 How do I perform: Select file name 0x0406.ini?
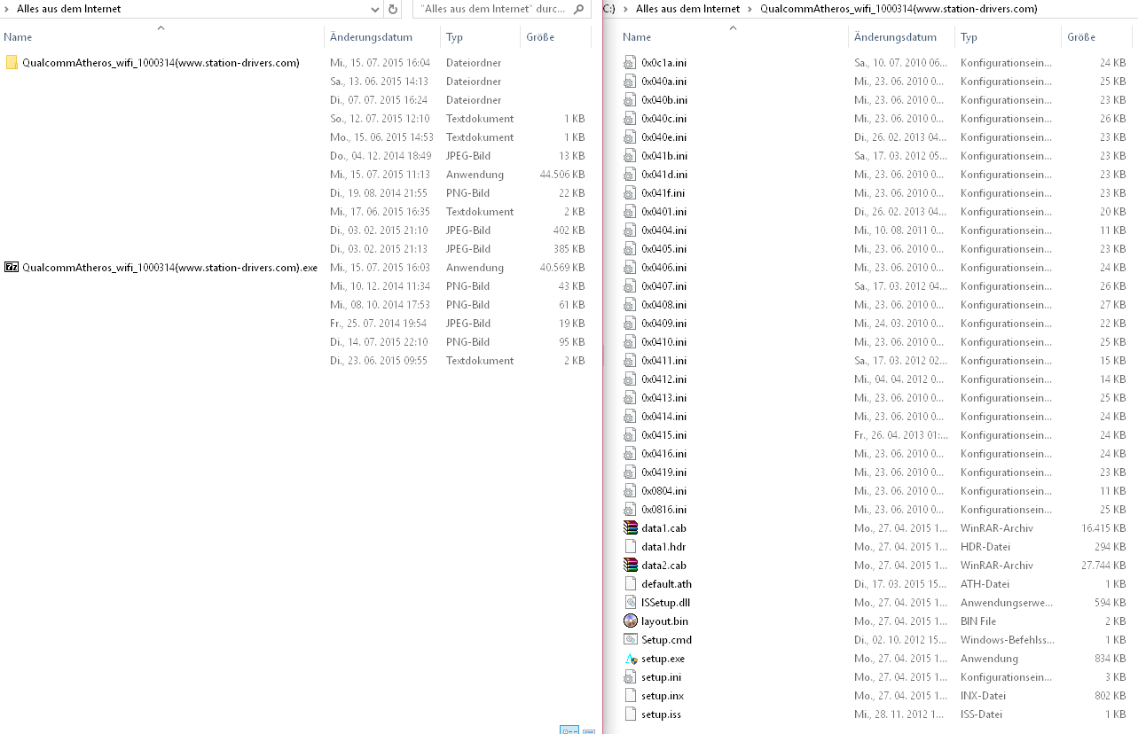tap(664, 268)
